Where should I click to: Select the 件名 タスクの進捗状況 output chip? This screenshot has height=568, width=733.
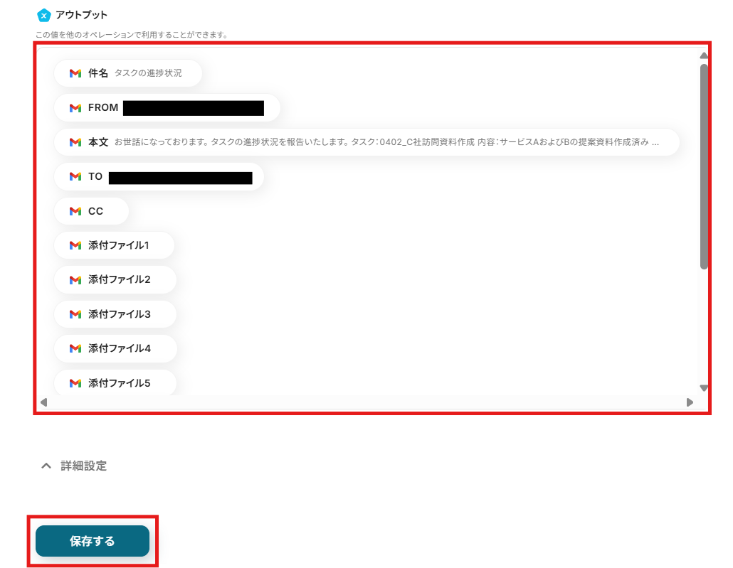pyautogui.click(x=128, y=73)
